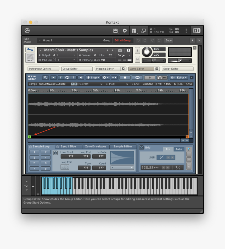The height and width of the screenshot is (249, 225).
Task: Switch to the Zone Envelopes tab
Action: [x=96, y=147]
